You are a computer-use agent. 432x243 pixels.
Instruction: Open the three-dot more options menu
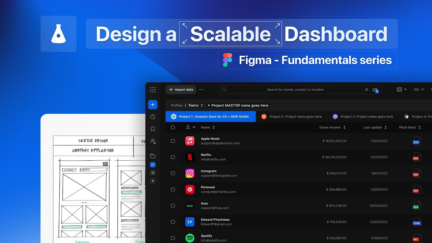pos(201,90)
